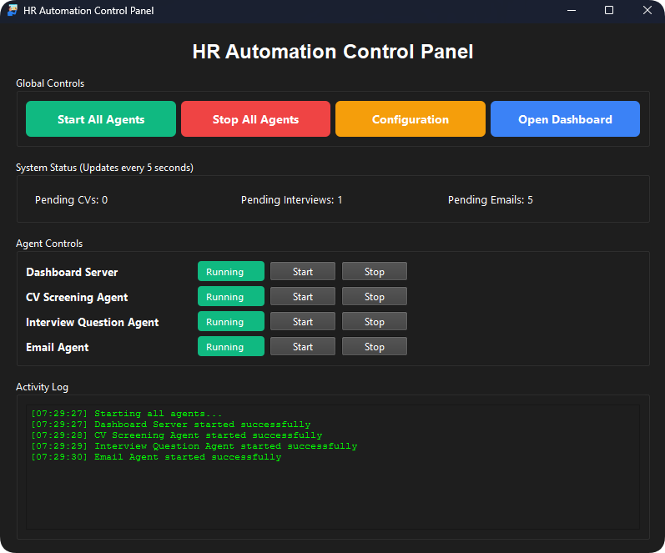Click inside the Activity Log text area

point(332,492)
